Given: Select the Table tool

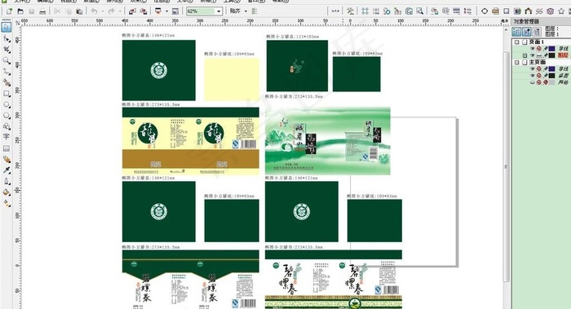Looking at the screenshot, I should [7, 148].
